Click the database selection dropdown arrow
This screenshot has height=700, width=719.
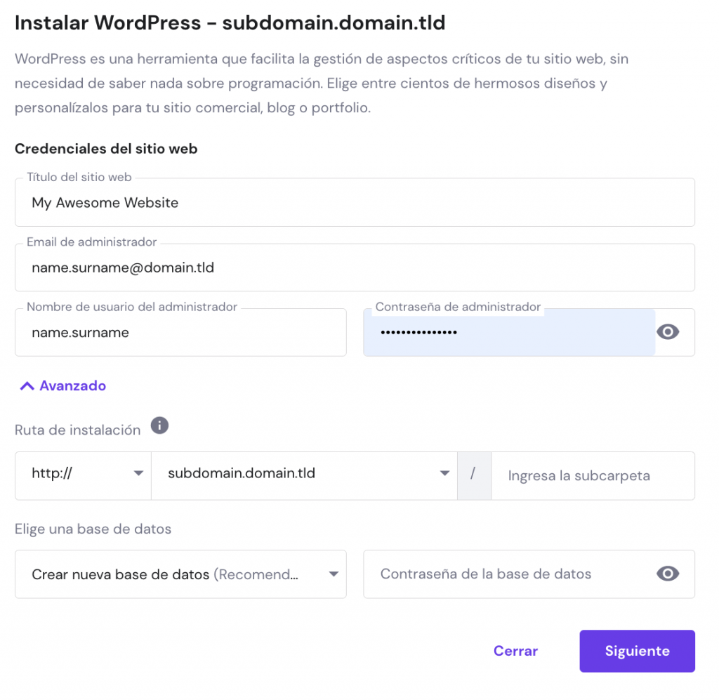coord(334,574)
